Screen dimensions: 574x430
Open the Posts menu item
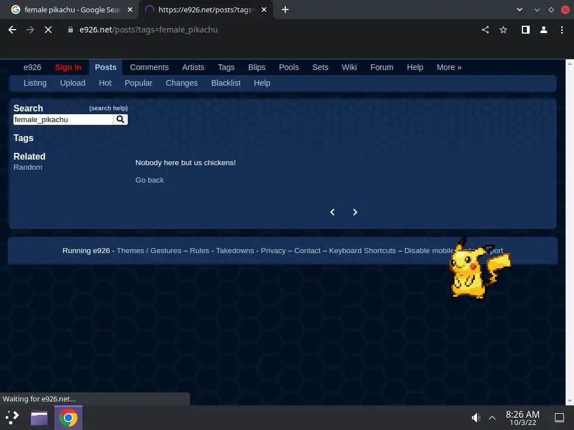[105, 67]
